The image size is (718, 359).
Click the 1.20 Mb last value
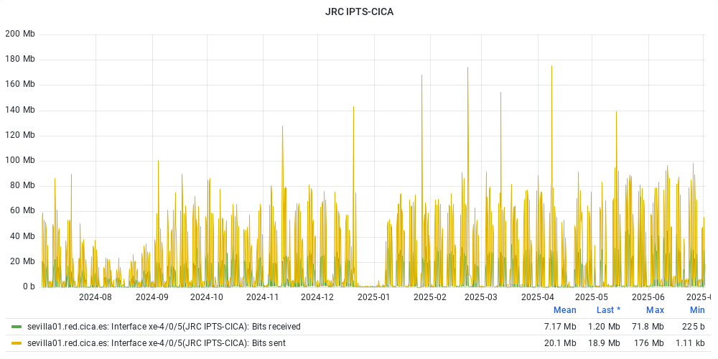click(604, 327)
